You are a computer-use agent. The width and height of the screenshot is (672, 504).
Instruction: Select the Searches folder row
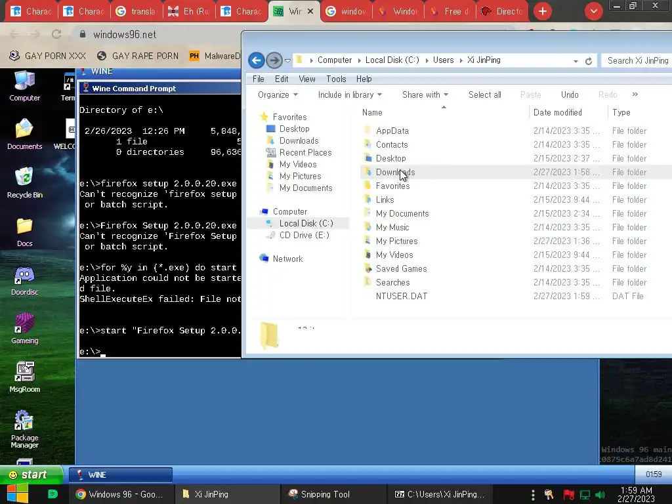pyautogui.click(x=516, y=282)
